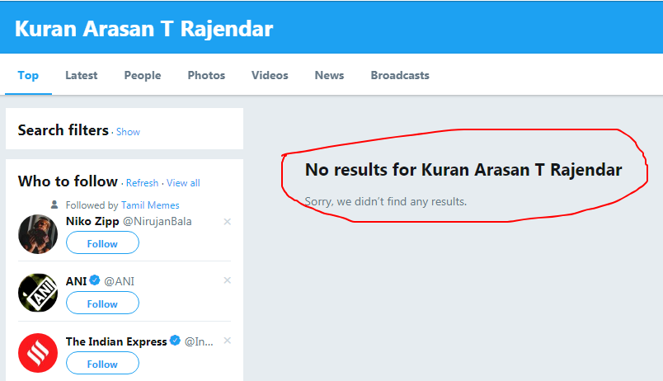Image resolution: width=663 pixels, height=381 pixels.
Task: Select the News tab
Action: [x=329, y=75]
